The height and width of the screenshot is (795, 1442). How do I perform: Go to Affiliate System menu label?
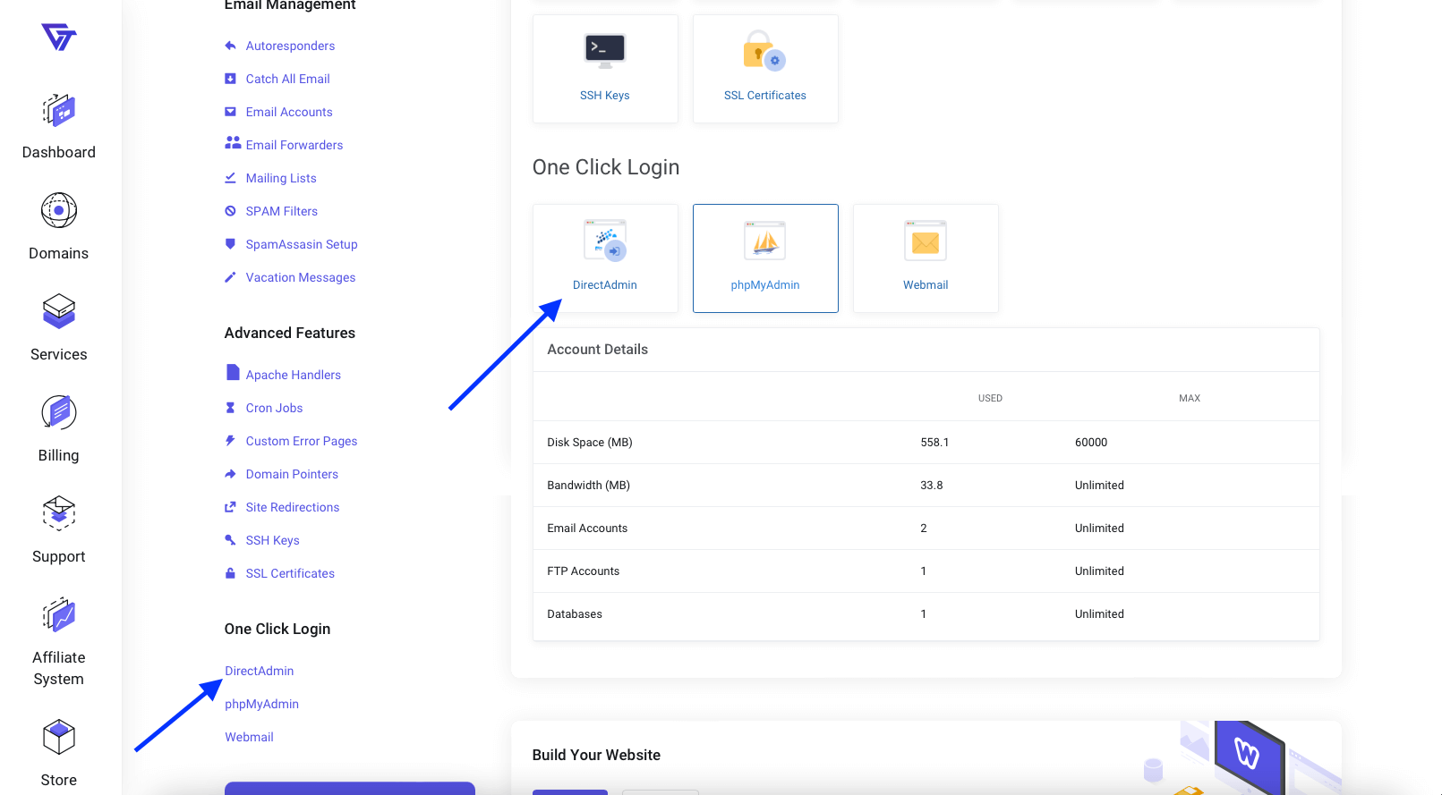click(x=59, y=668)
